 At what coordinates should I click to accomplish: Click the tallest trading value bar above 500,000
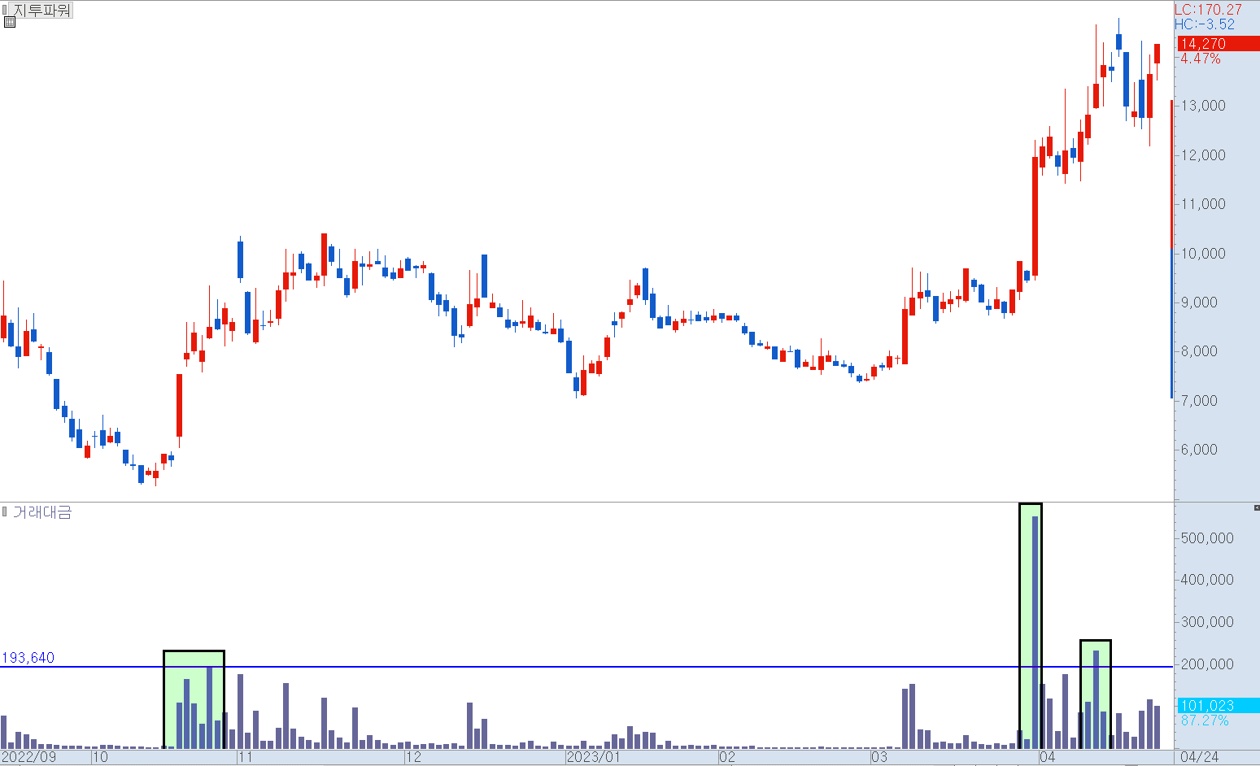(1035, 633)
